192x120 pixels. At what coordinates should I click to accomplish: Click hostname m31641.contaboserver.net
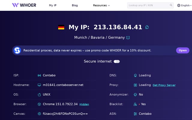click(x=63, y=85)
